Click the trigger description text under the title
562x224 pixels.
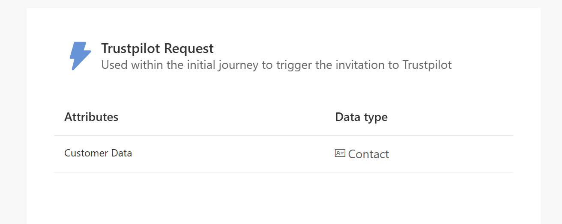click(x=276, y=65)
